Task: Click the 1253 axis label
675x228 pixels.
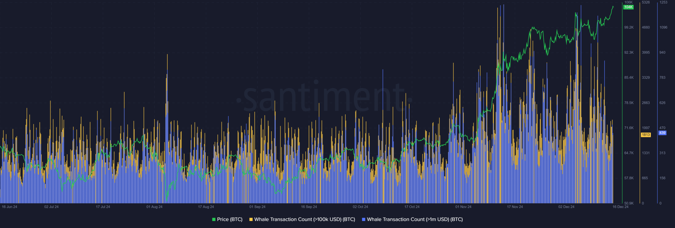Action: 663,2
